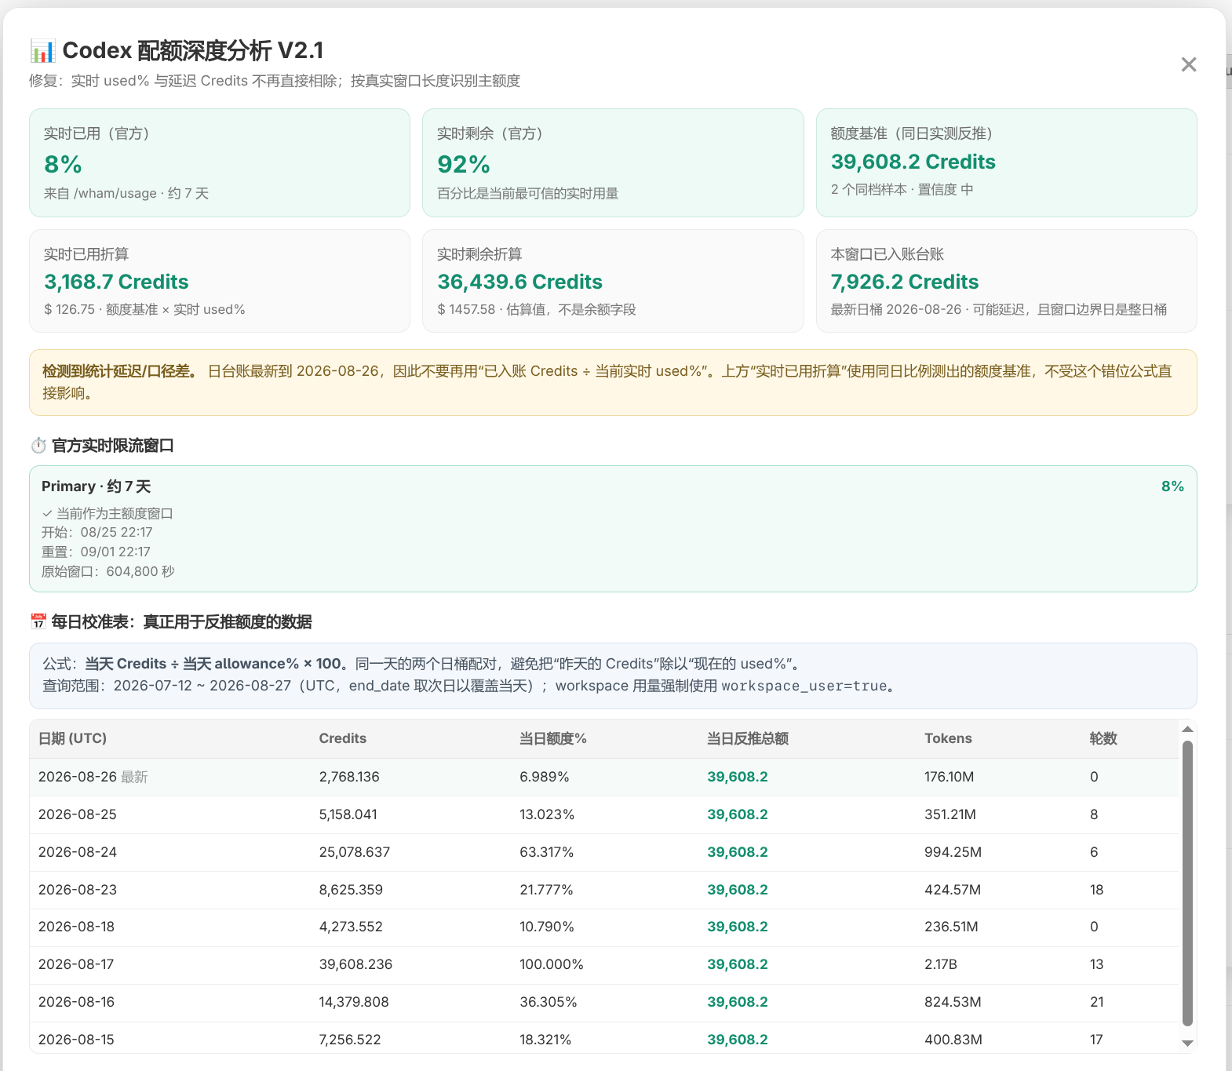Click the table scrollbar down arrow
This screenshot has width=1232, height=1071.
point(1187,1043)
